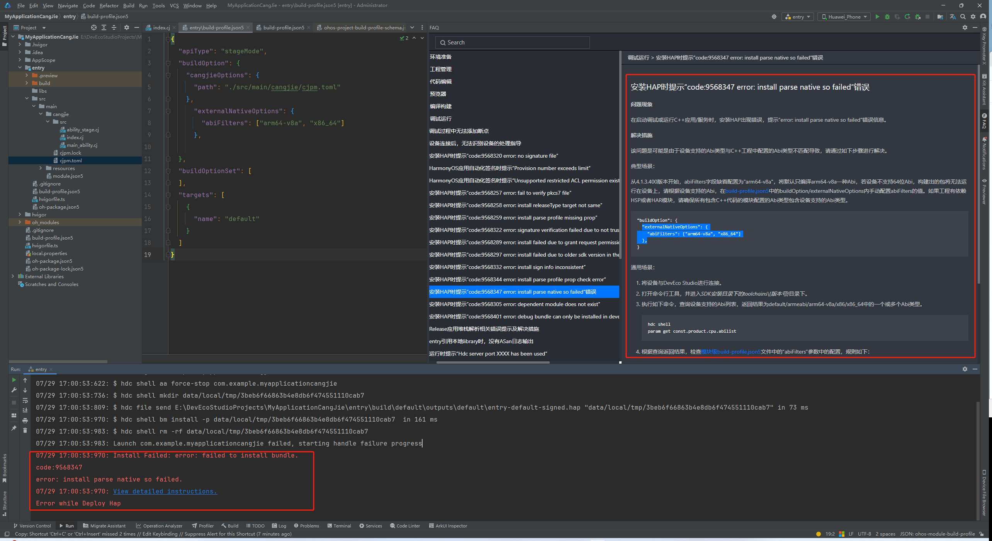Open the Build menu

pos(129,5)
